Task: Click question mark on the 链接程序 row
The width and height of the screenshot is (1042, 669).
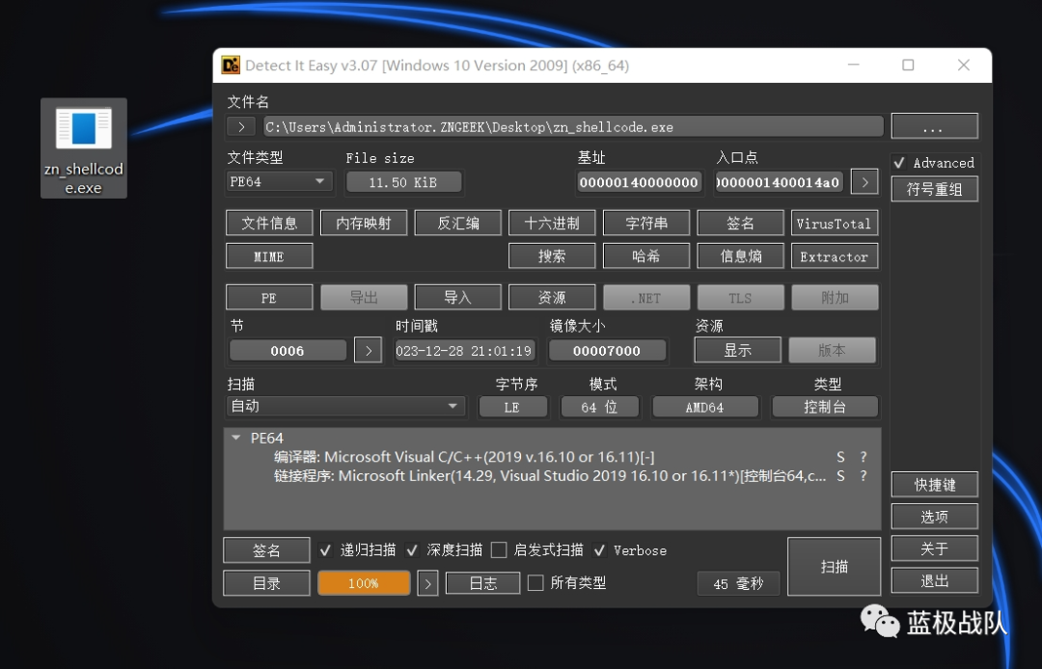Action: 864,476
